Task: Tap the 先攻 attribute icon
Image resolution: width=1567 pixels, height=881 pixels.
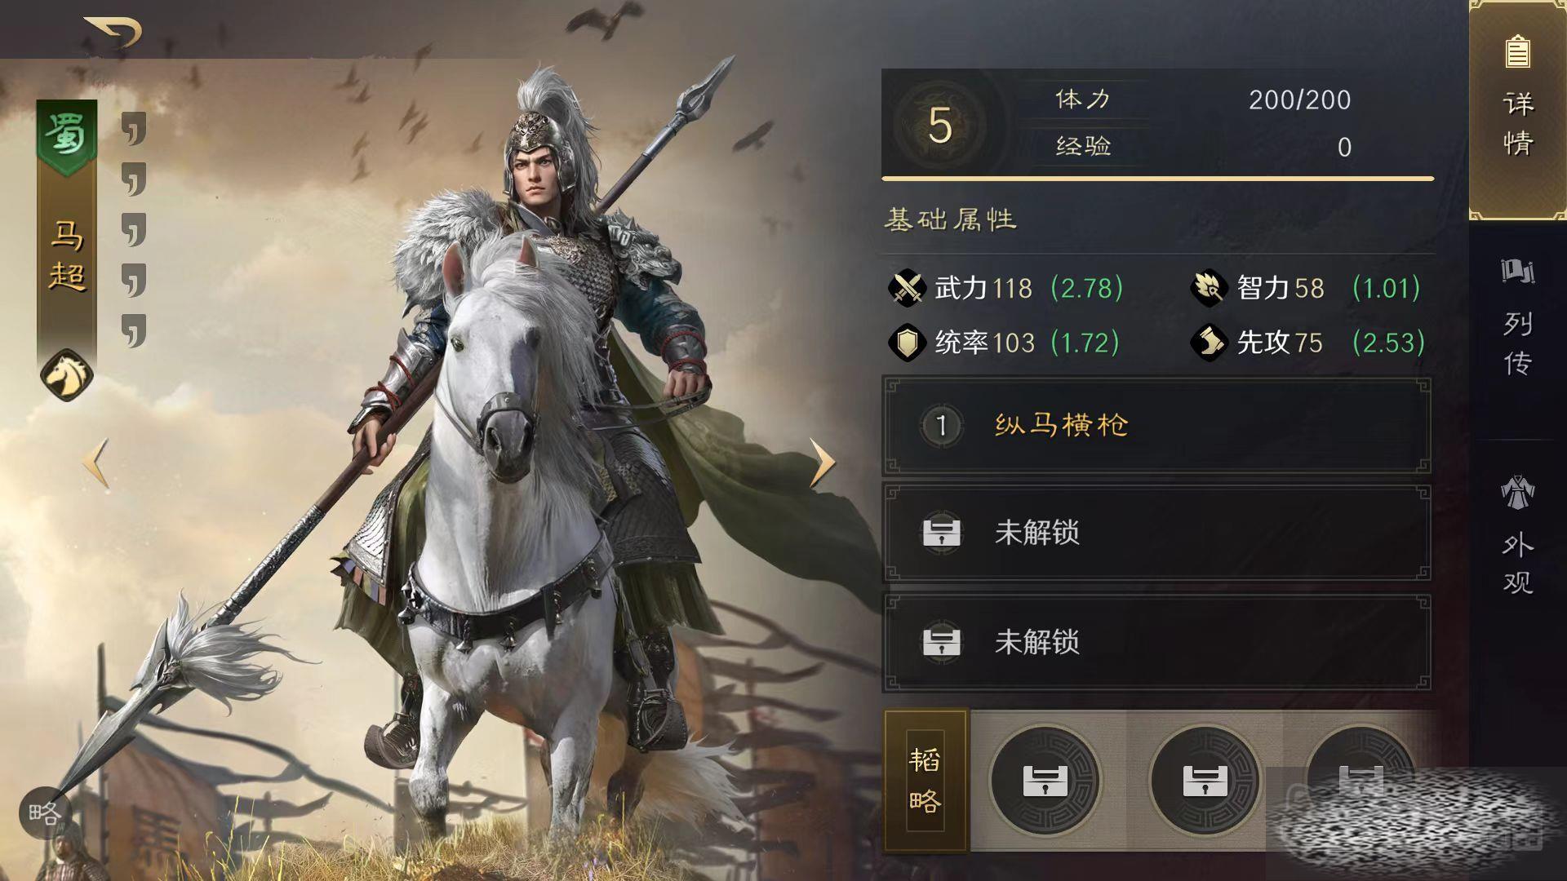Action: 1209,343
